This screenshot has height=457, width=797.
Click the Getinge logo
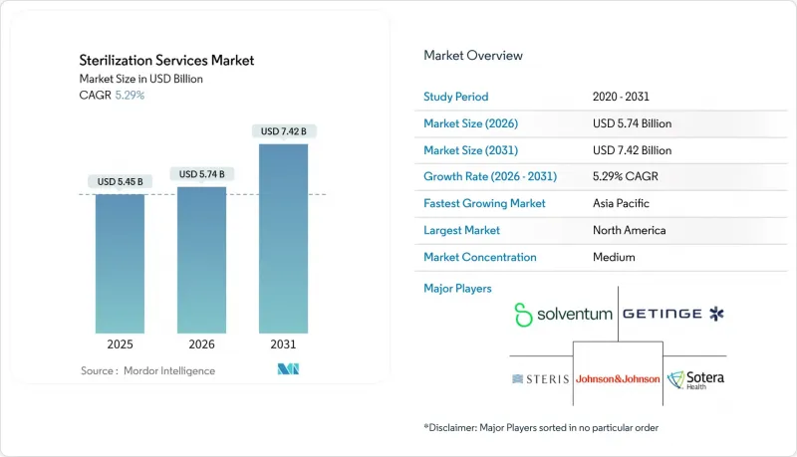673,314
